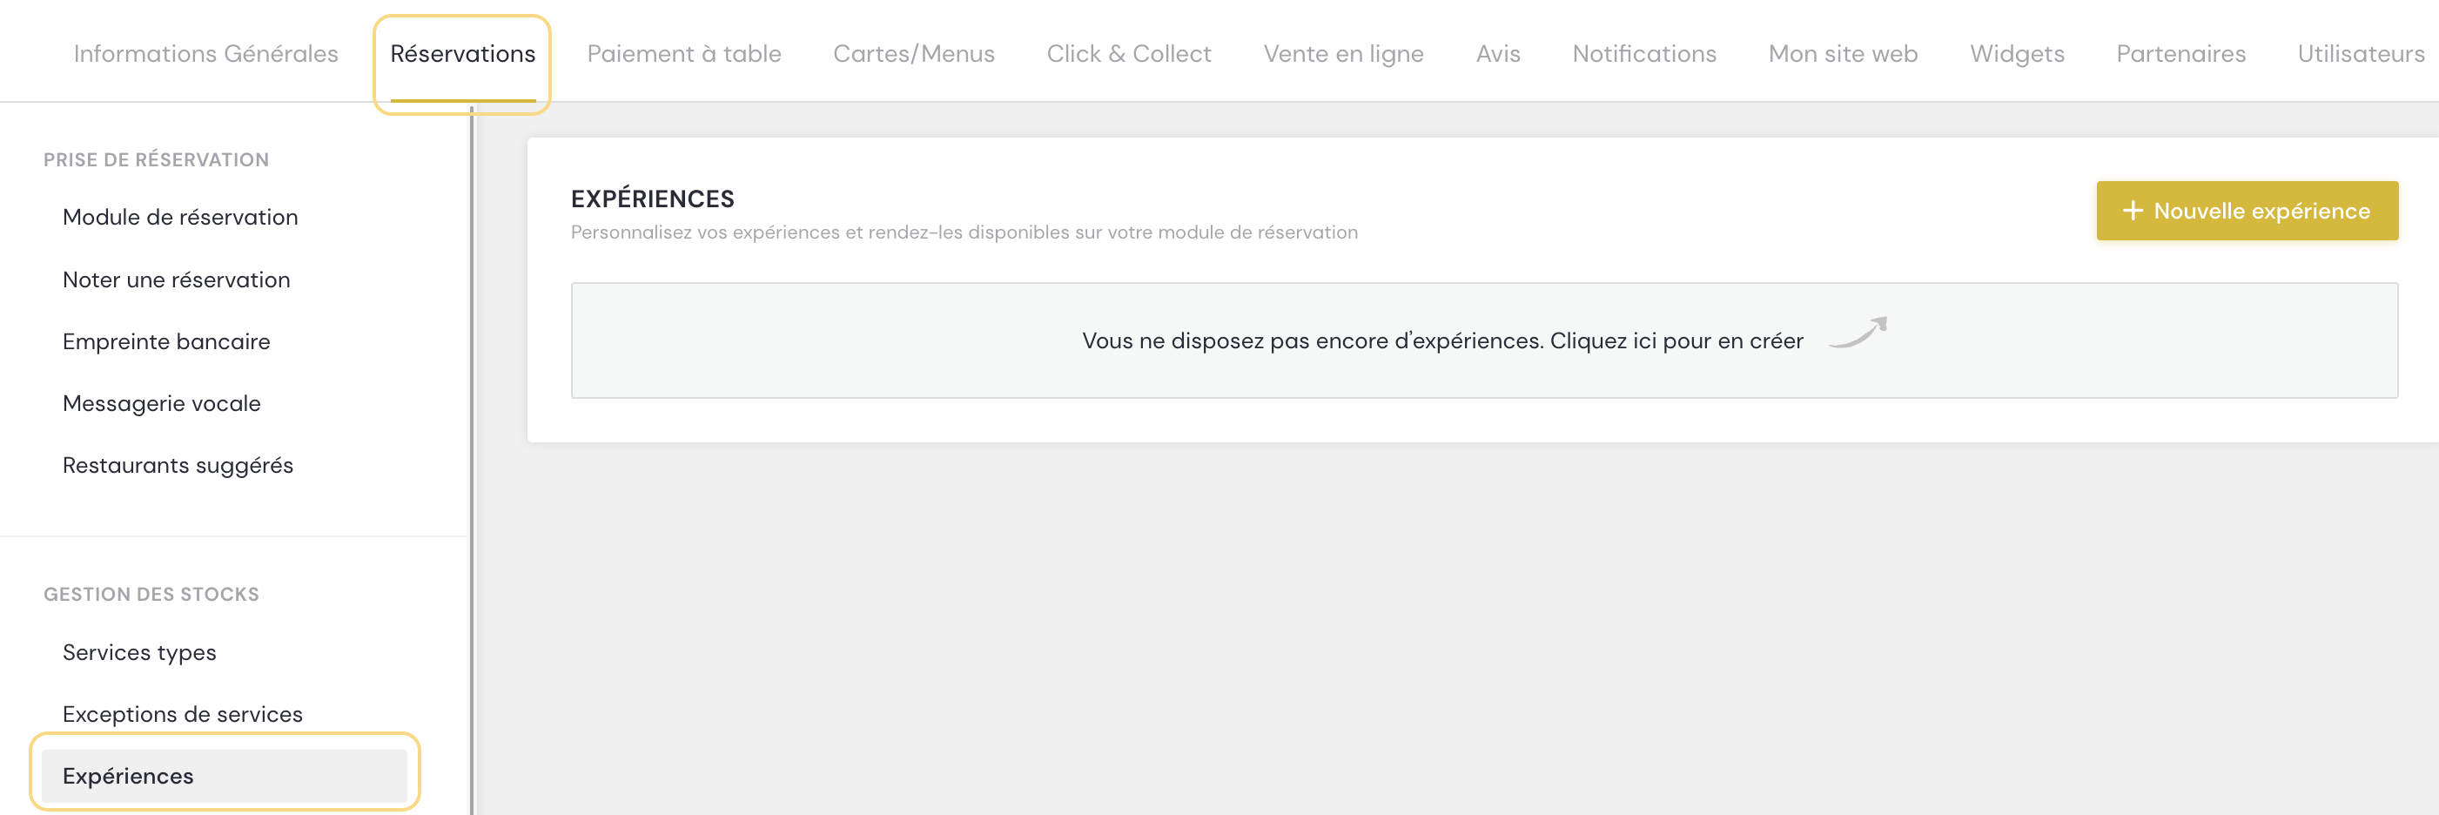Select the Réservations tab
This screenshot has height=815, width=2439.
click(462, 54)
